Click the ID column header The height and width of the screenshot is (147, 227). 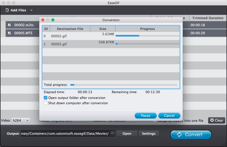(x=46, y=29)
